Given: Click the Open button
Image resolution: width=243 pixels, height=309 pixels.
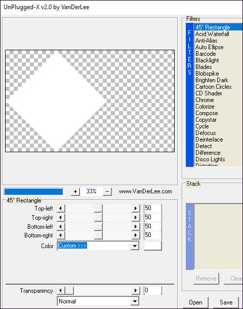Looking at the screenshot, I should coord(195,302).
